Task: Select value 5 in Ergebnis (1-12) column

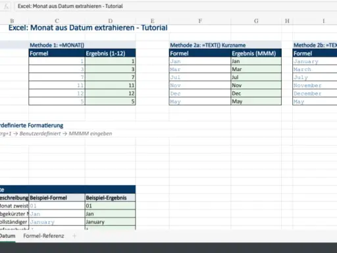Action: [x=111, y=101]
